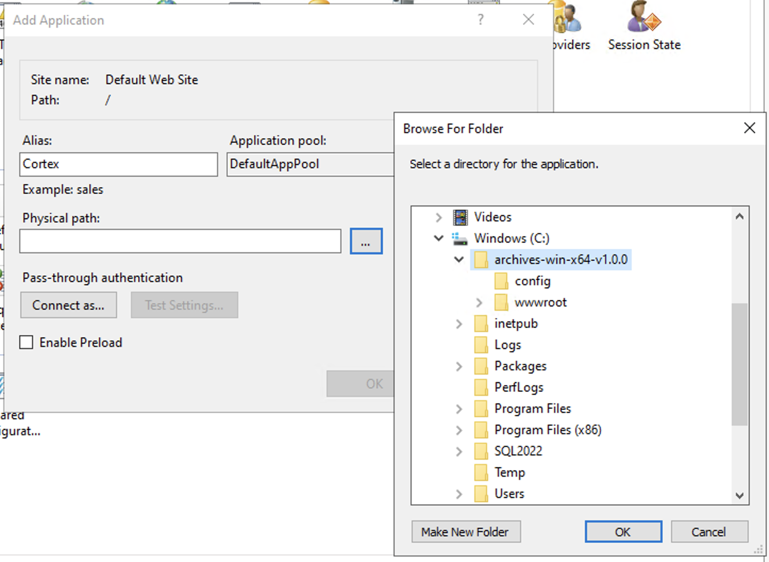Close the Browse For Folder dialog
The image size is (769, 562).
[x=749, y=128]
